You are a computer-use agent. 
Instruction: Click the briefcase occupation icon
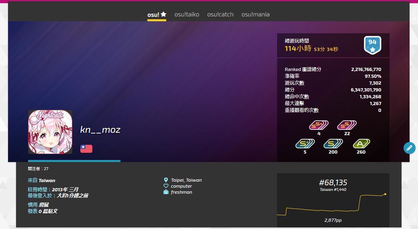click(x=166, y=192)
